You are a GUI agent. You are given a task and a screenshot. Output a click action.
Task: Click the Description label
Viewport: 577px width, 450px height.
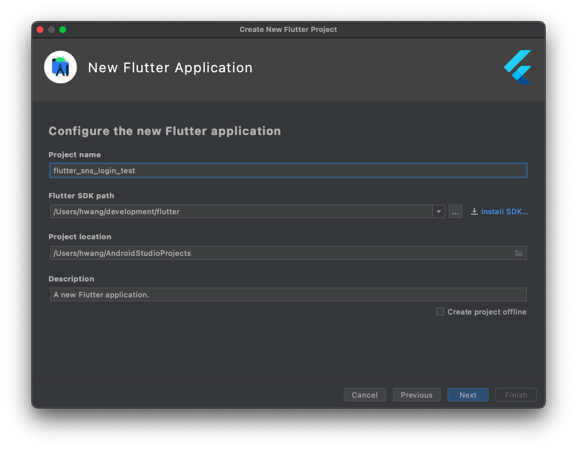71,279
